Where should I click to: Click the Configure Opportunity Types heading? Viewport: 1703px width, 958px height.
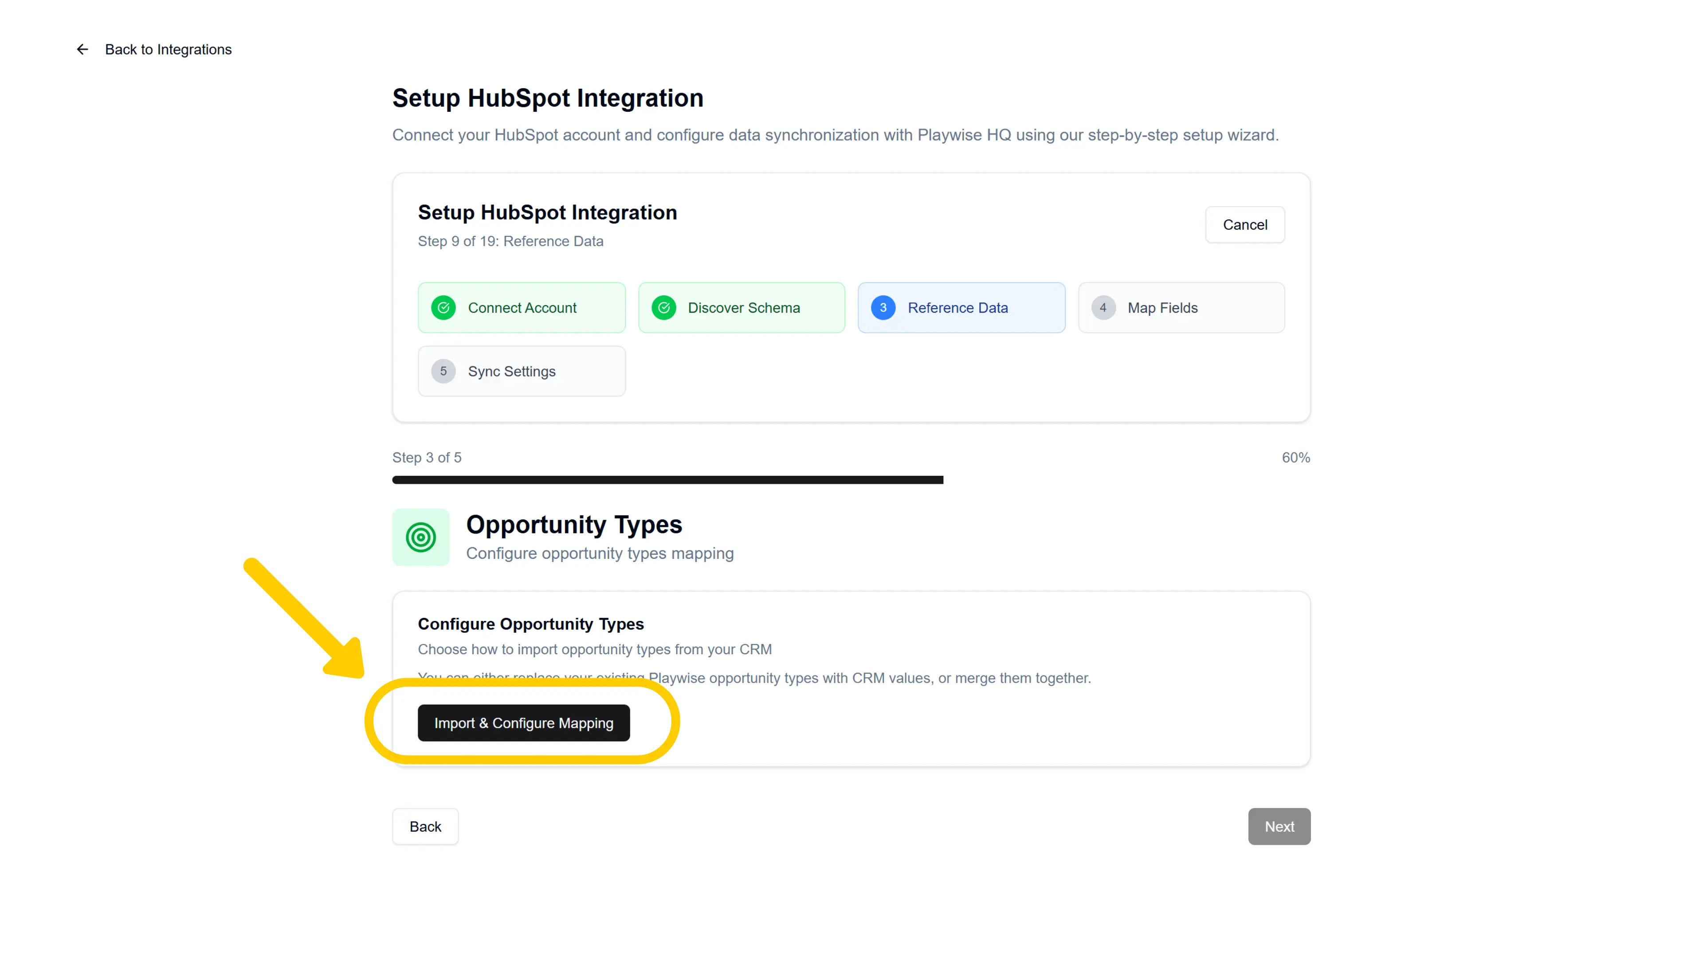coord(530,624)
